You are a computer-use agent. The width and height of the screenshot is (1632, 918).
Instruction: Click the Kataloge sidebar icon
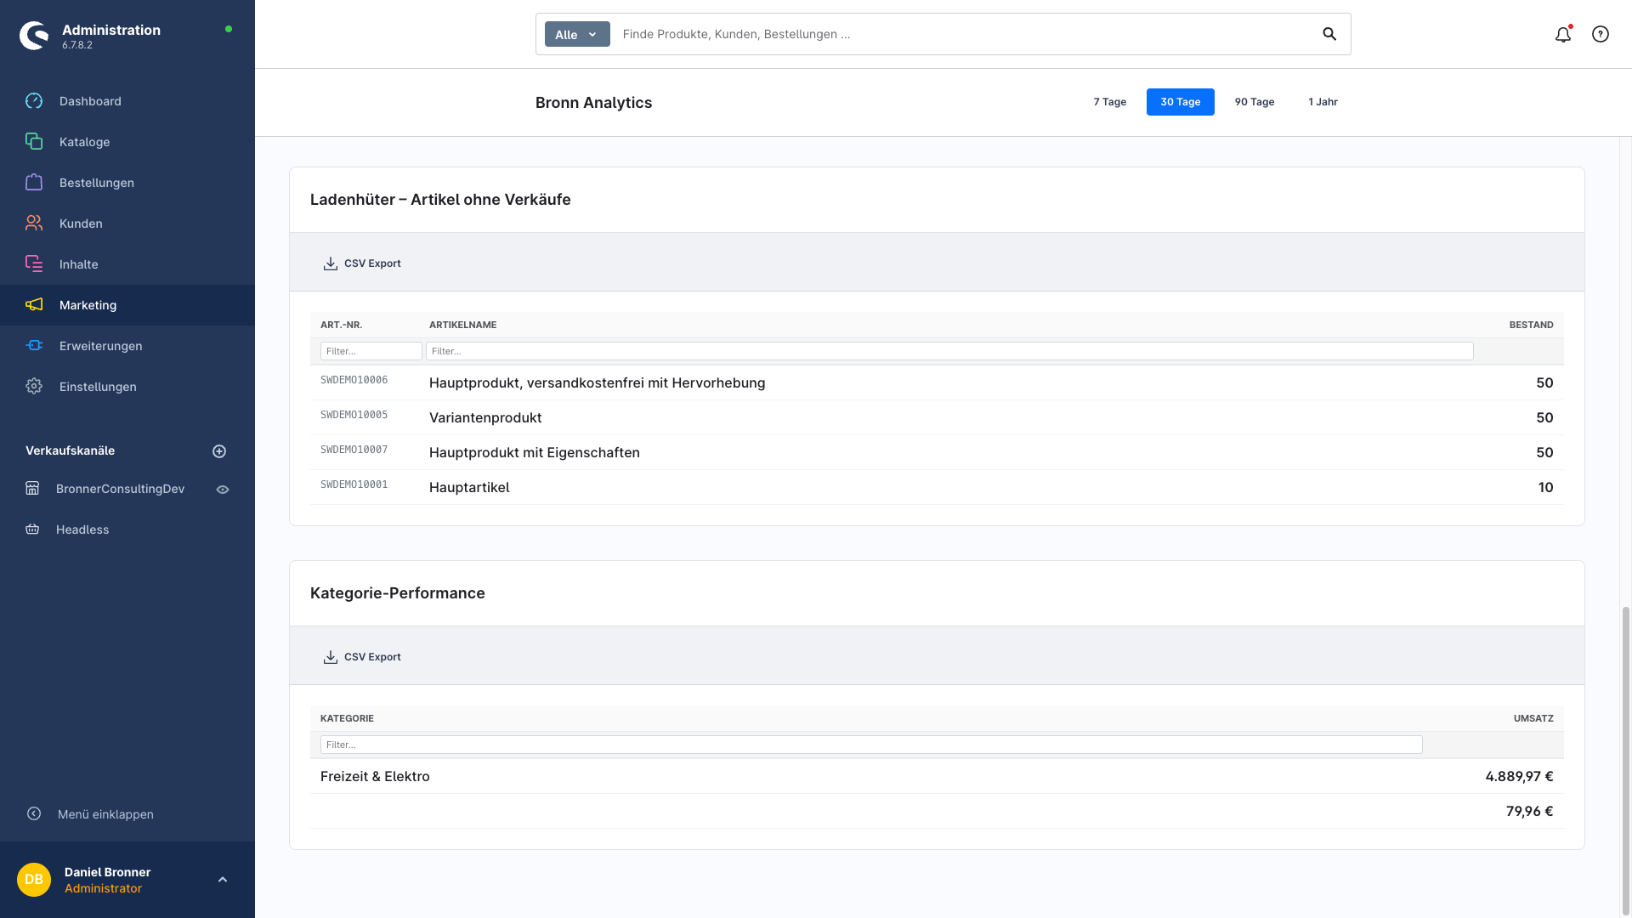coord(34,142)
